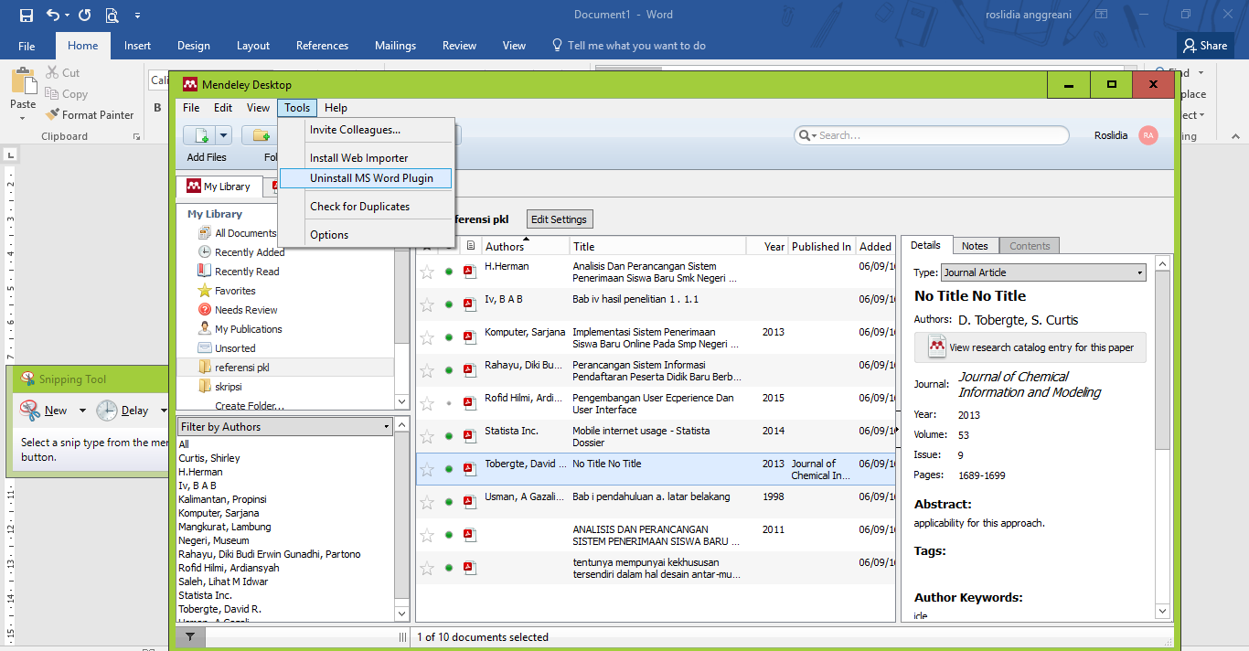Click the Cut command in Word Clipboard group
Image resolution: width=1249 pixels, height=651 pixels.
[x=62, y=72]
